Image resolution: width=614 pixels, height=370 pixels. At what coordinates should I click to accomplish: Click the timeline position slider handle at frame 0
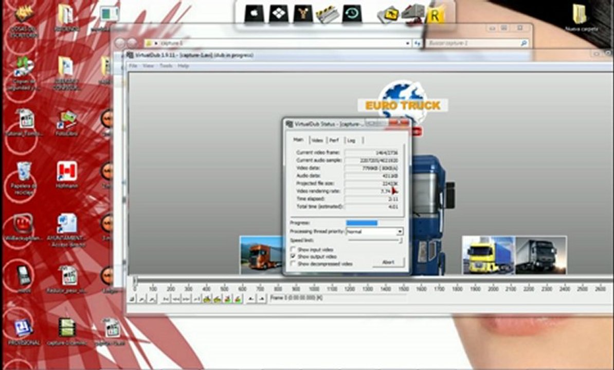[135, 280]
